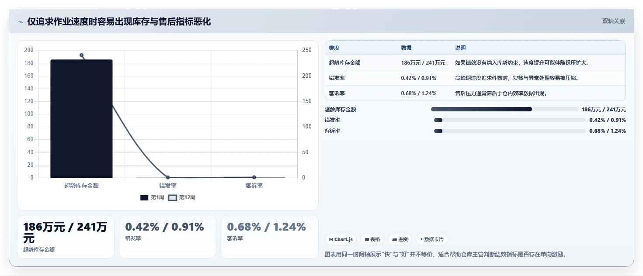Click the dark 超龄库存金额 bar in the chart
Image resolution: width=643 pixels, height=276 pixels.
81,119
